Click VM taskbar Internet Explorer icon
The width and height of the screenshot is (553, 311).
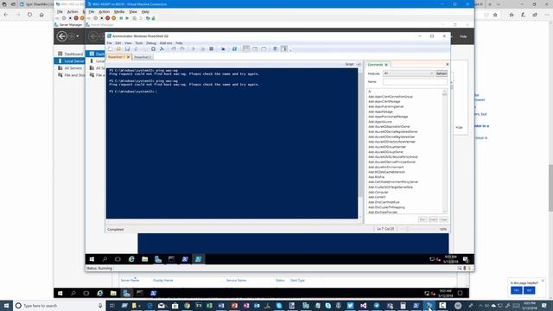[x=131, y=259]
